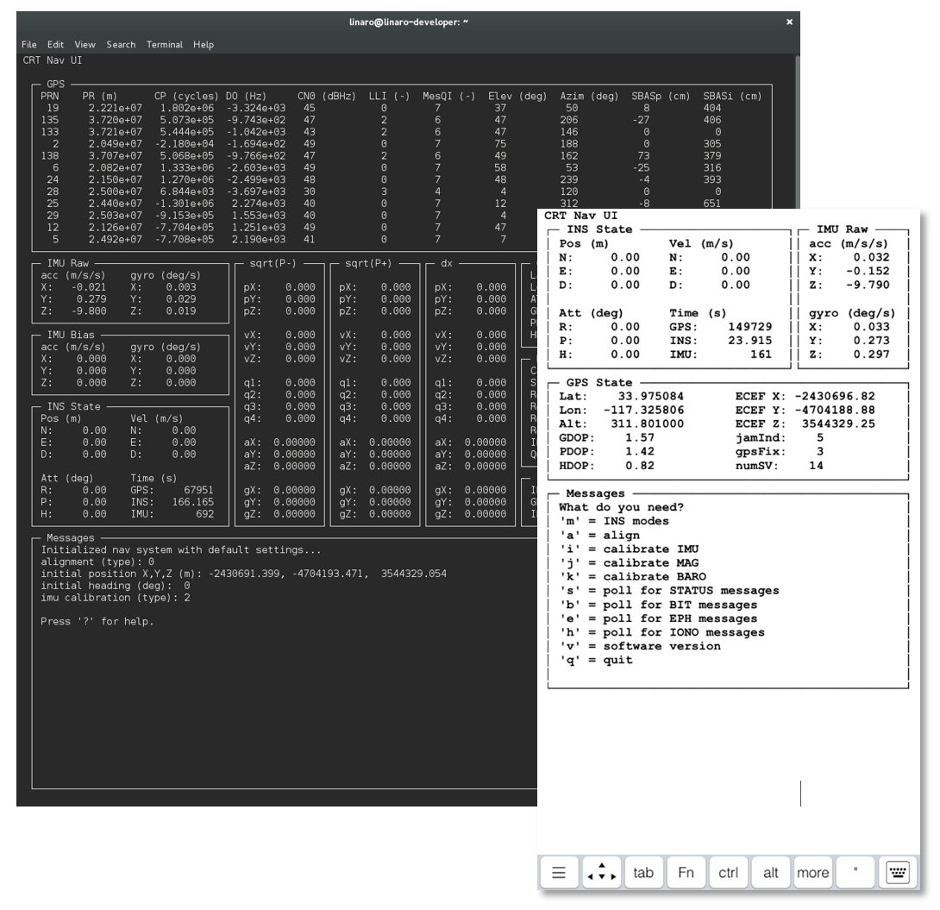Click the IMU Bias panel title

pos(70,335)
